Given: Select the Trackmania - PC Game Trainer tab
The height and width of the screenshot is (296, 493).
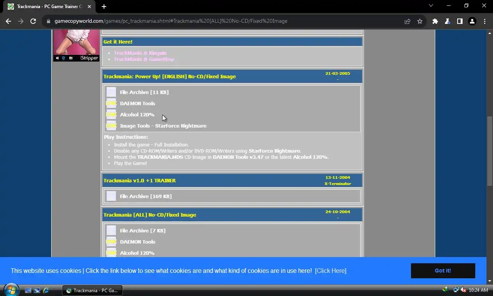Looking at the screenshot, I should coord(50,7).
